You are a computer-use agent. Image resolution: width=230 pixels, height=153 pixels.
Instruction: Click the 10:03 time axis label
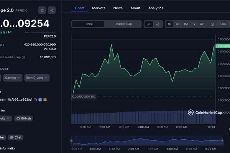click(x=211, y=127)
